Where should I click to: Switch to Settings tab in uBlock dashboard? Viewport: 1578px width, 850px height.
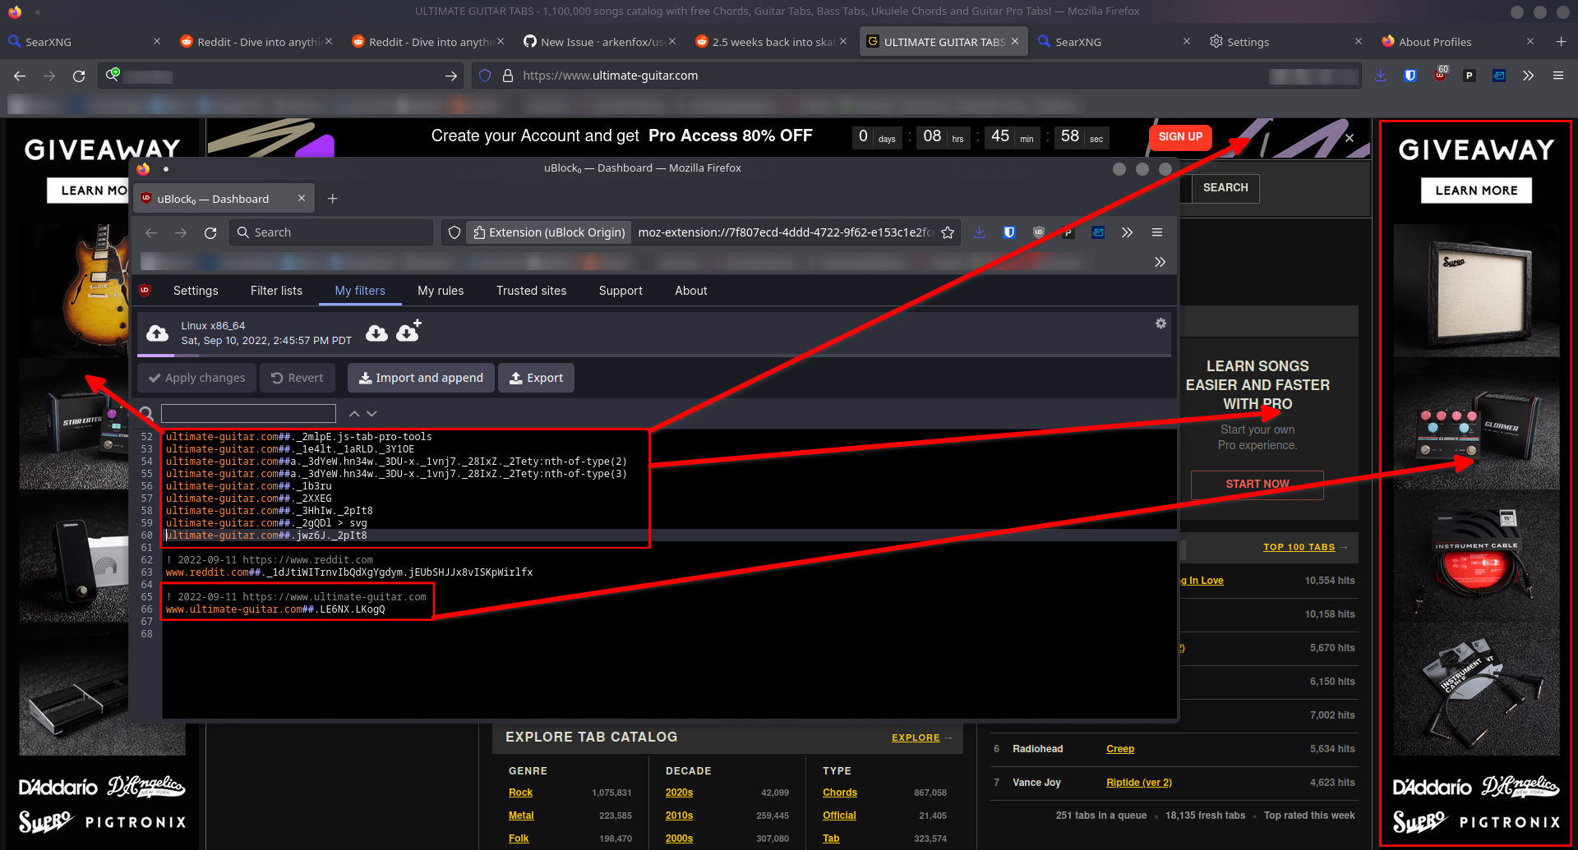point(196,291)
